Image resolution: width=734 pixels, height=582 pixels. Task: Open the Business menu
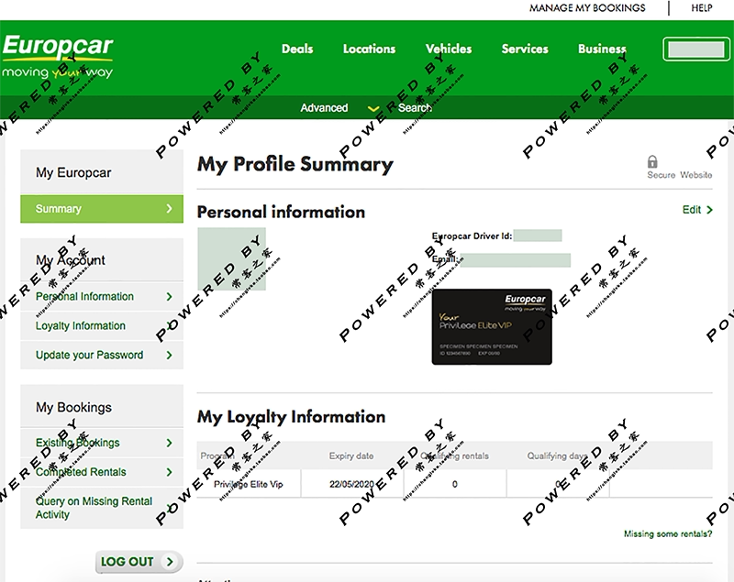coord(602,49)
